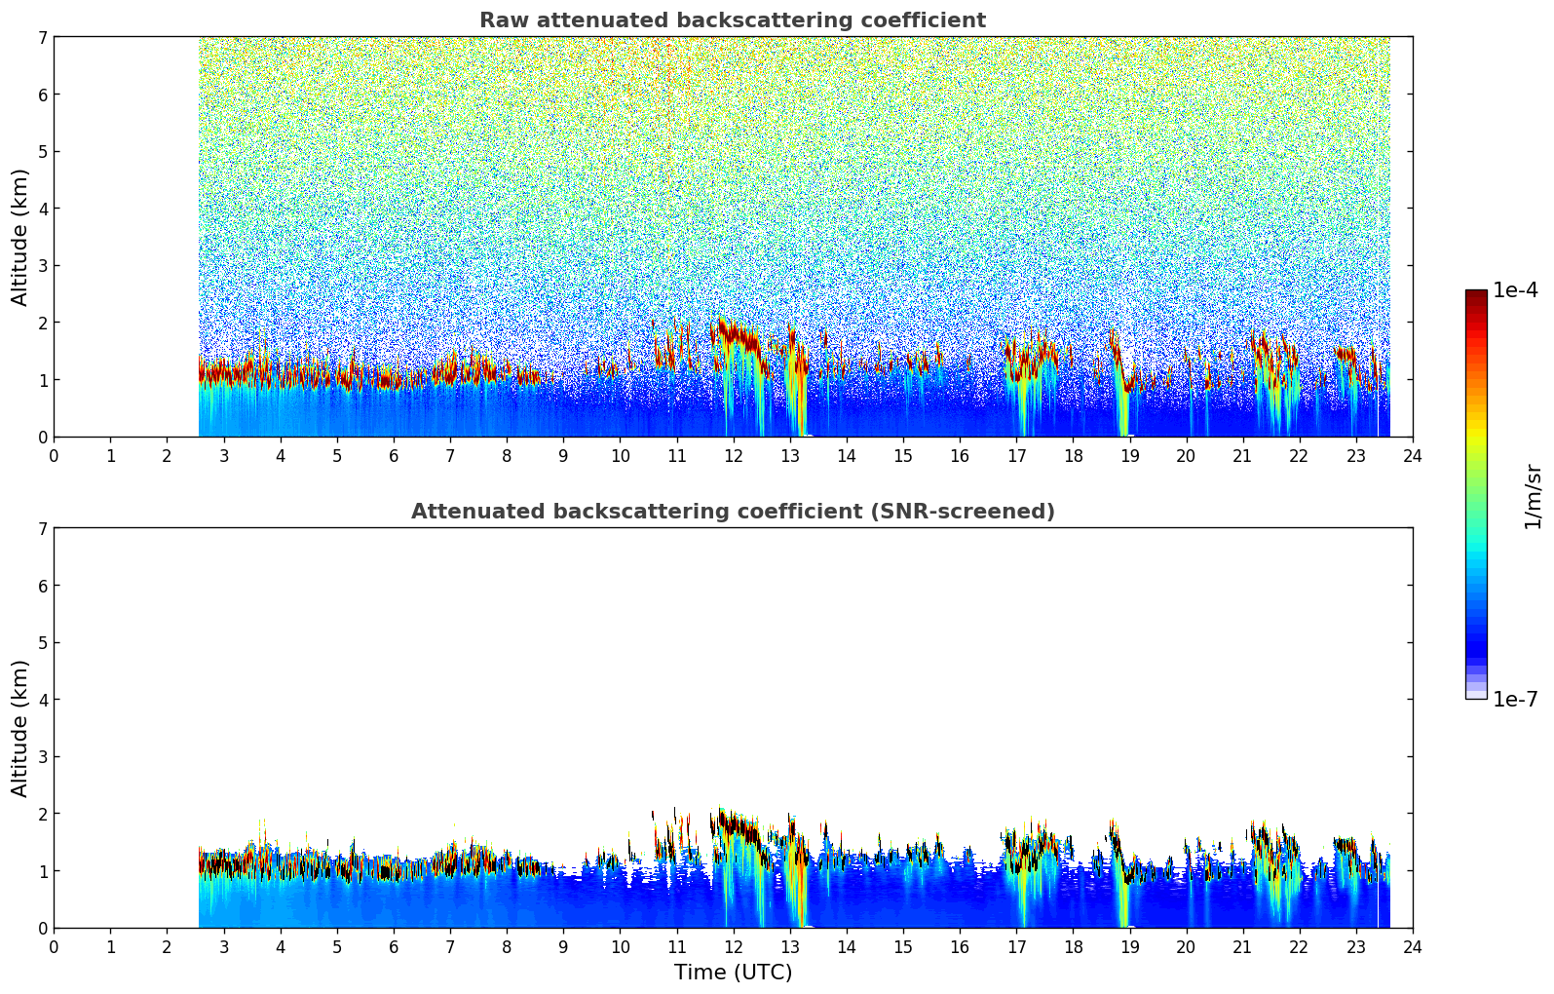
Task: Click the '1e-4' colorbar maximum label
Action: point(1514,290)
